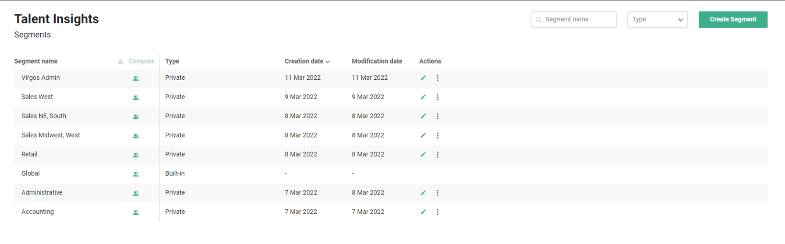
Task: Click the Segment name column header
Action: 36,61
